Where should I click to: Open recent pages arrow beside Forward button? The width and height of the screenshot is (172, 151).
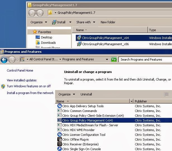[17, 60]
